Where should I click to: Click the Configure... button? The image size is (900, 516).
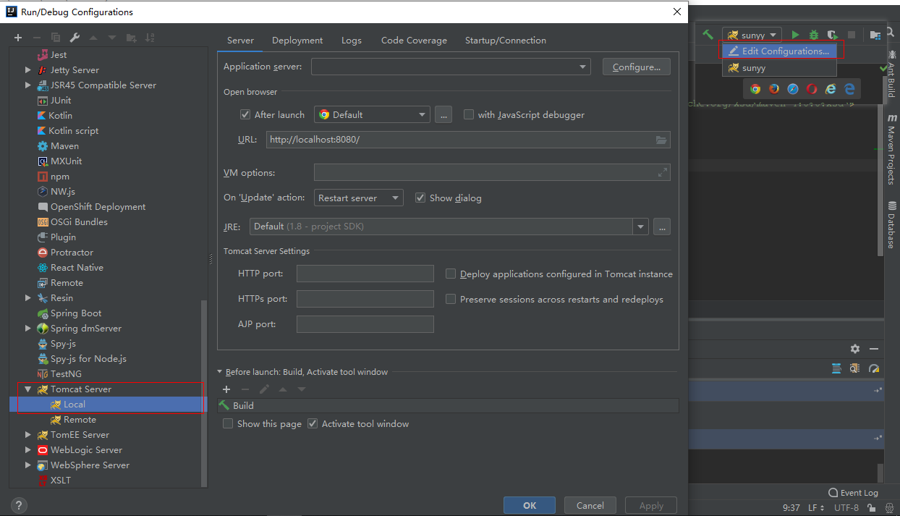636,67
